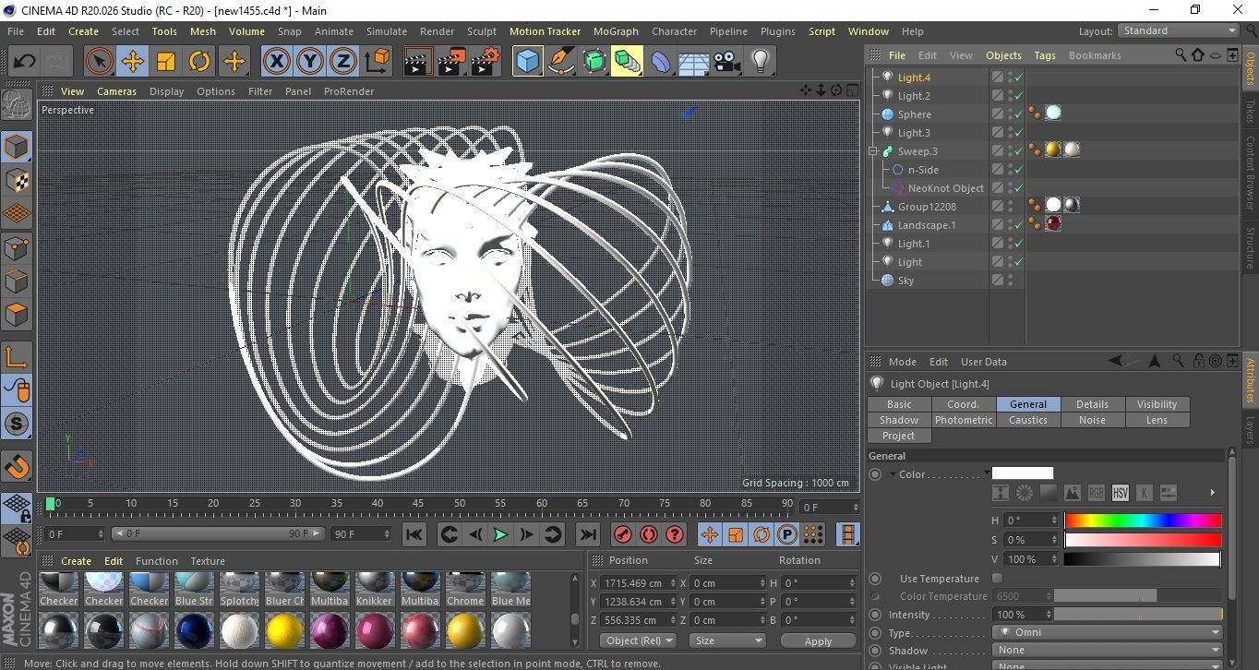The width and height of the screenshot is (1259, 670).
Task: Toggle the X-axis lock icon
Action: coord(276,62)
